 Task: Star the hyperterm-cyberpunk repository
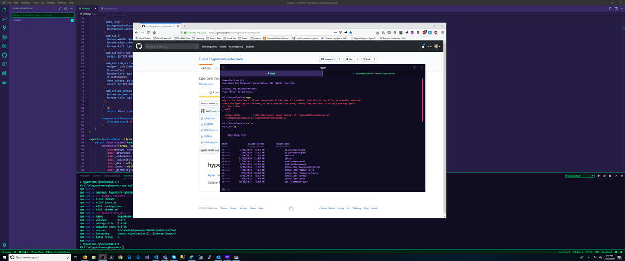coord(349,59)
